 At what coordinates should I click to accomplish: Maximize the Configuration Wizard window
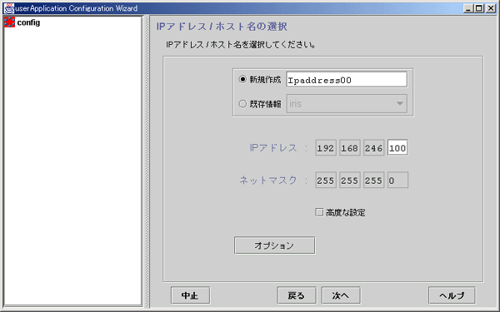tap(479, 8)
